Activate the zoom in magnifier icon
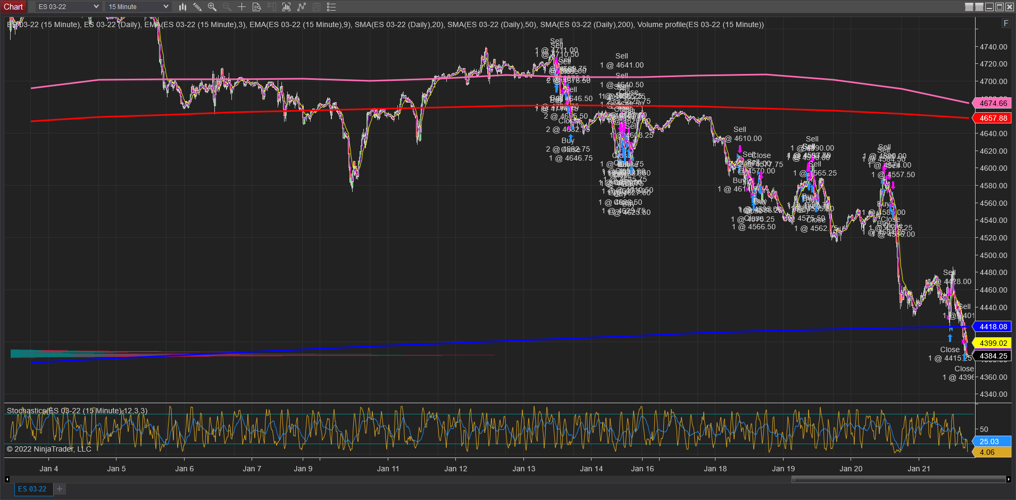Viewport: 1016px width, 500px height. pos(212,7)
